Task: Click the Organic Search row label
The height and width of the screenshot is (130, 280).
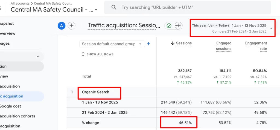Action: pos(96,92)
